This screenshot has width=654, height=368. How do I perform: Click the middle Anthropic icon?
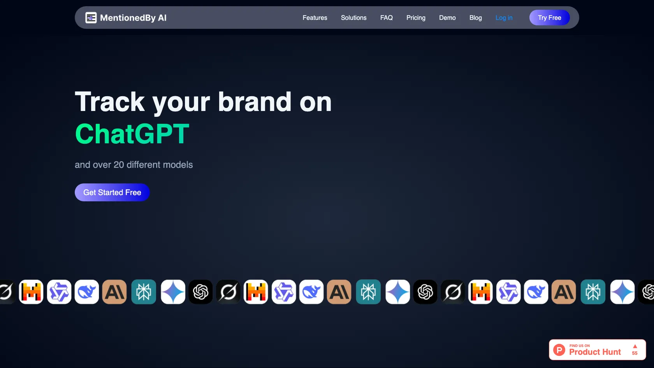pyautogui.click(x=339, y=292)
